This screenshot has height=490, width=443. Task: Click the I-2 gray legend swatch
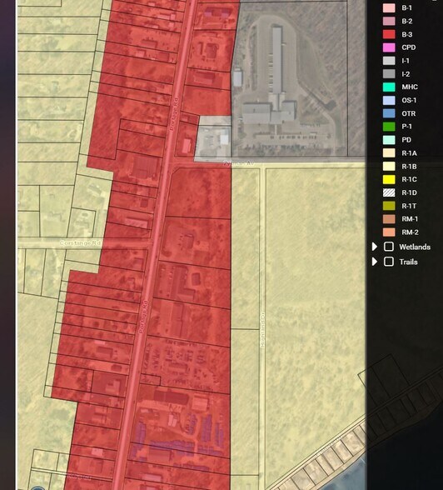(x=389, y=73)
